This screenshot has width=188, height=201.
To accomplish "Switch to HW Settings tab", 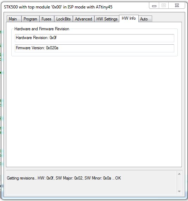I will [107, 19].
